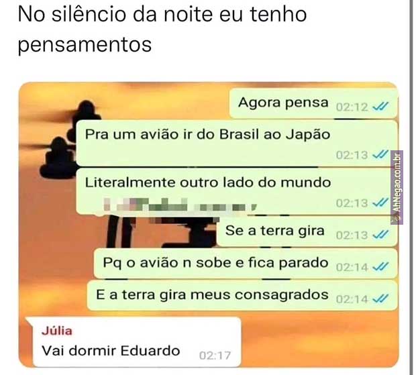
Task: Select the 'Pra um avião ir do Brasil ao Japão' message
Action: point(237,143)
